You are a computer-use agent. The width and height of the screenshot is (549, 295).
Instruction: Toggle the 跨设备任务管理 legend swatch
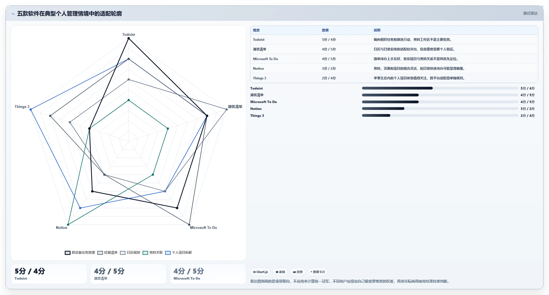[67, 253]
